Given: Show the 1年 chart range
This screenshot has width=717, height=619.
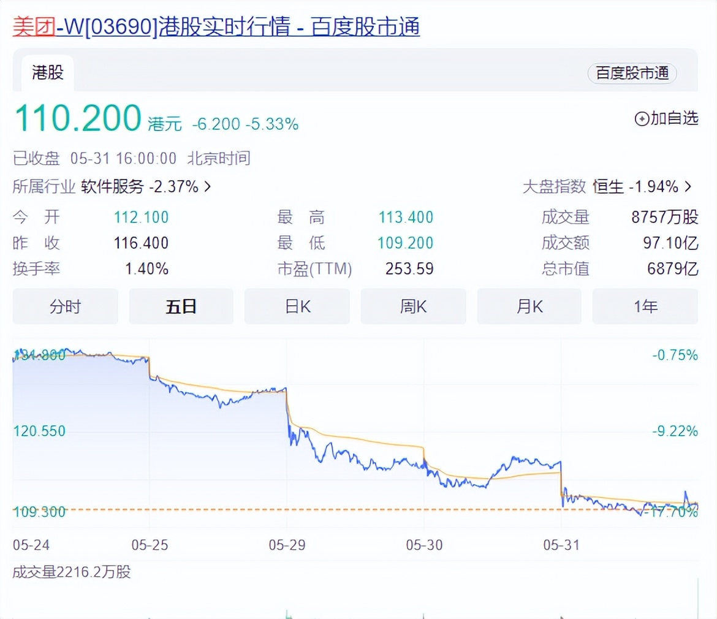Looking at the screenshot, I should tap(645, 306).
